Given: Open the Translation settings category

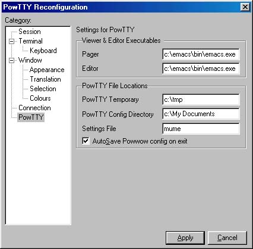Looking at the screenshot, I should tap(45, 79).
